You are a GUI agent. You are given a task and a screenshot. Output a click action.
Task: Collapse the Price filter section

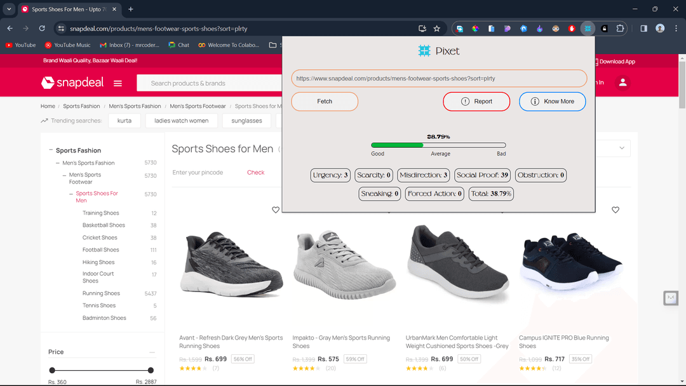[152, 352]
